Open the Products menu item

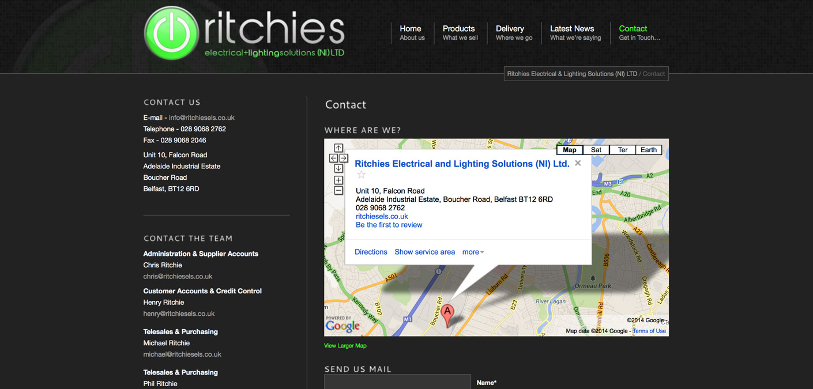click(x=460, y=33)
